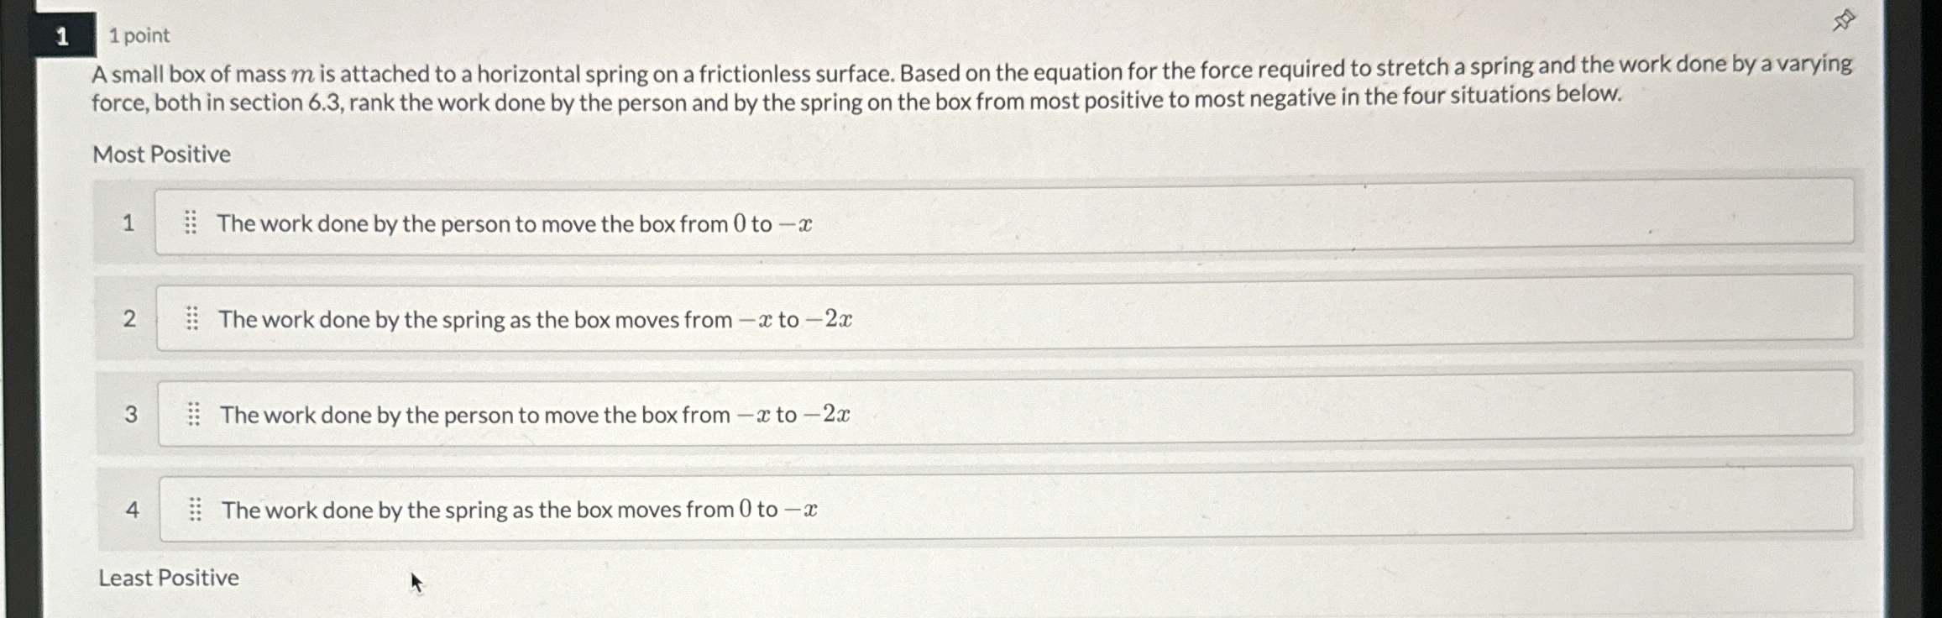Image resolution: width=1942 pixels, height=618 pixels.
Task: Click the grip dots beside the spring work answer
Action: 191,317
